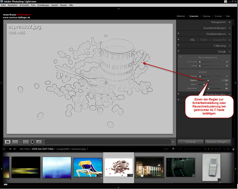This screenshot has width=238, height=189.
Task: Select the Crop overlay tool icon
Action: click(26, 142)
